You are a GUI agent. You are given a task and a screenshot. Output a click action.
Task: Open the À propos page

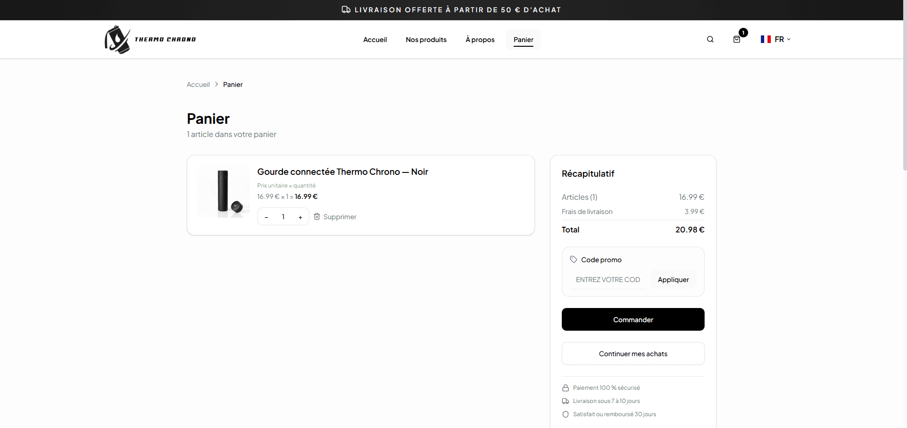[480, 40]
